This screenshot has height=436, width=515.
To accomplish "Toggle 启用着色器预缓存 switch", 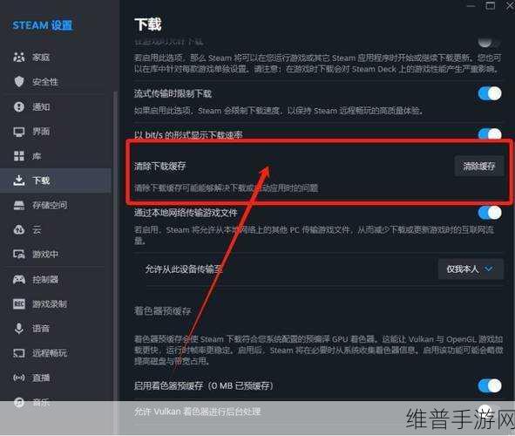I will (490, 385).
